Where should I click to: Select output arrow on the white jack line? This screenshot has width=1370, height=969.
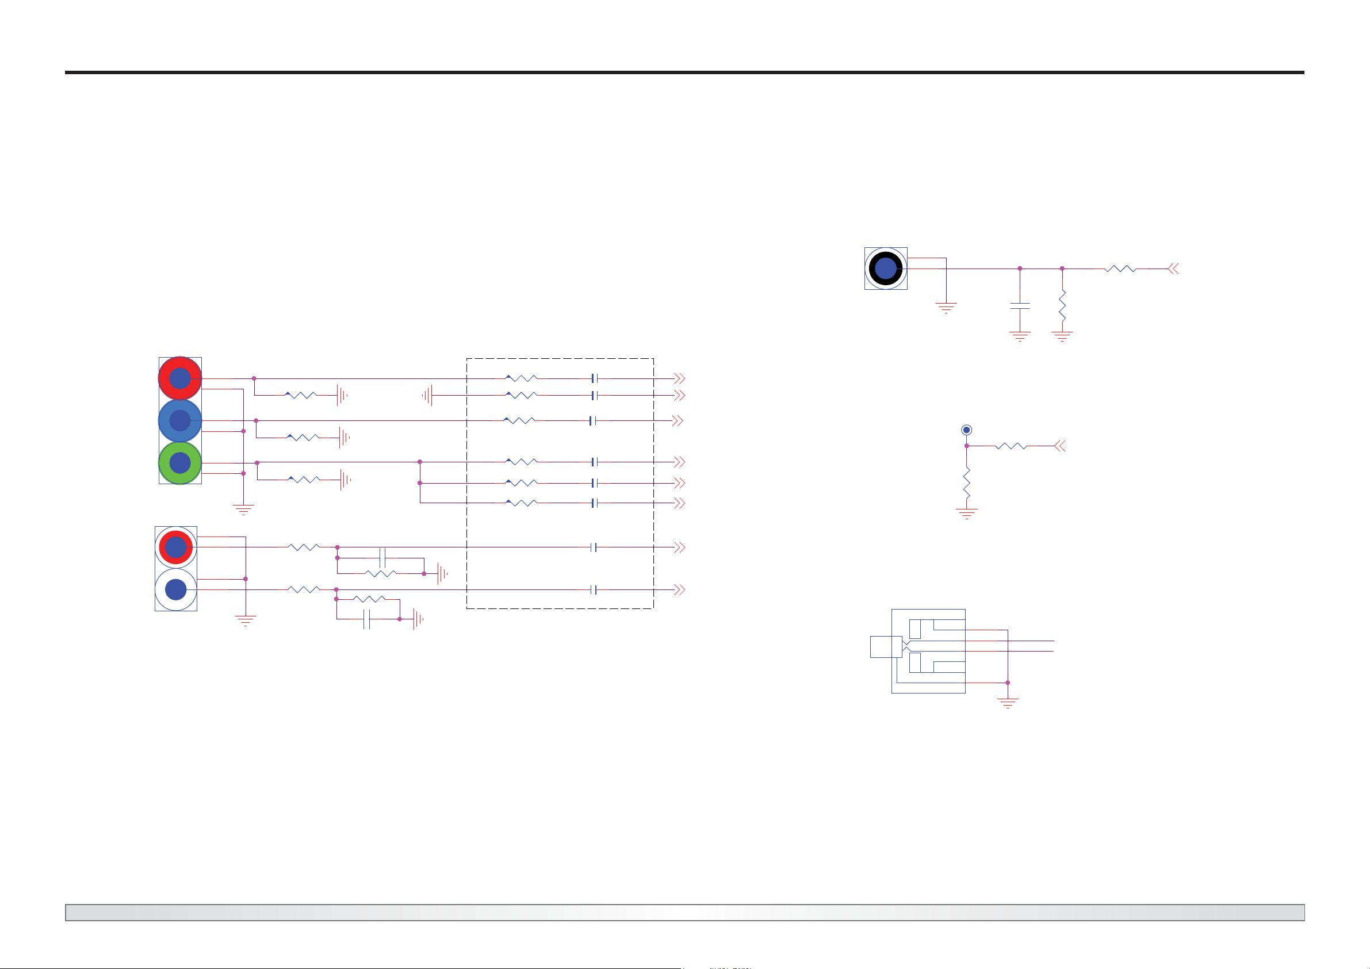point(679,589)
